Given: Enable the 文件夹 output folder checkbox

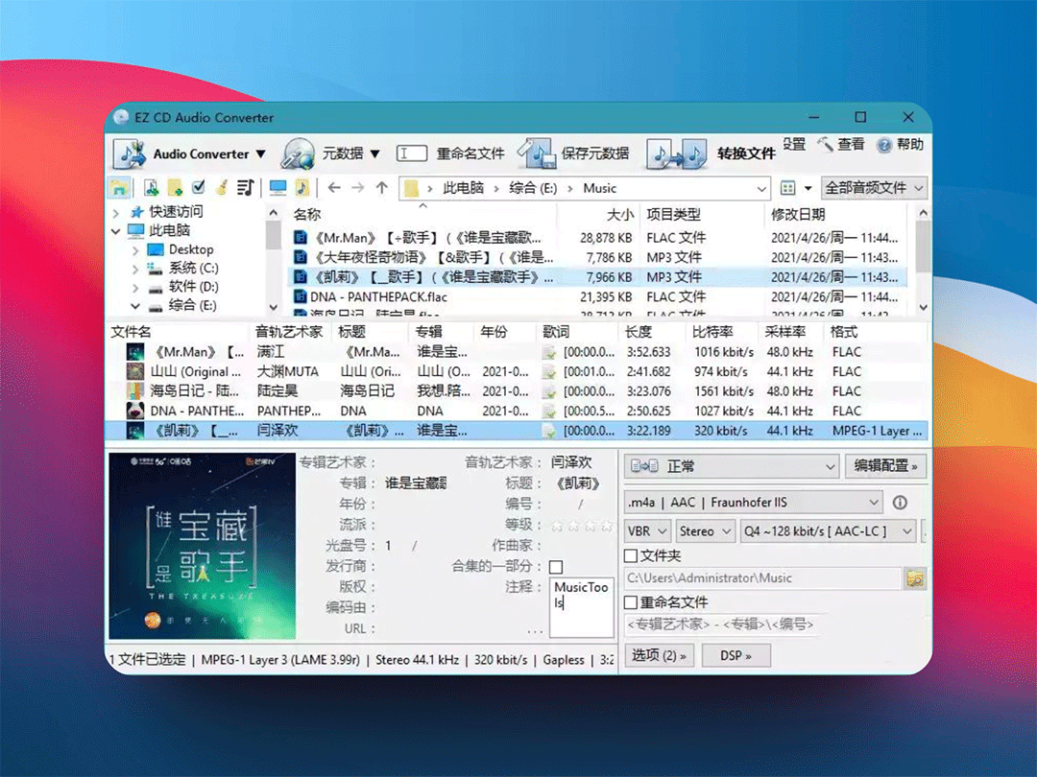Looking at the screenshot, I should 631,555.
